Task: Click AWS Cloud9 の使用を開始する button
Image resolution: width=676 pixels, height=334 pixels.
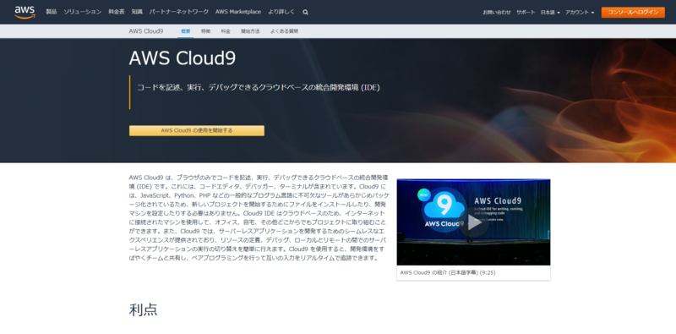Action: [197, 130]
